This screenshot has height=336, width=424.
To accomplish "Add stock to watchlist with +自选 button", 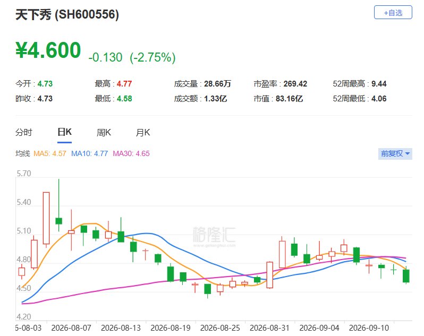I will 393,12.
